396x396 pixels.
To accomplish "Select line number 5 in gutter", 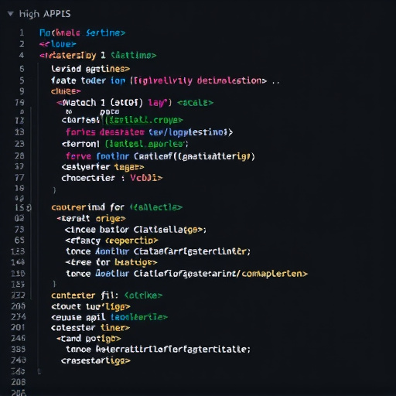I will pos(22,80).
